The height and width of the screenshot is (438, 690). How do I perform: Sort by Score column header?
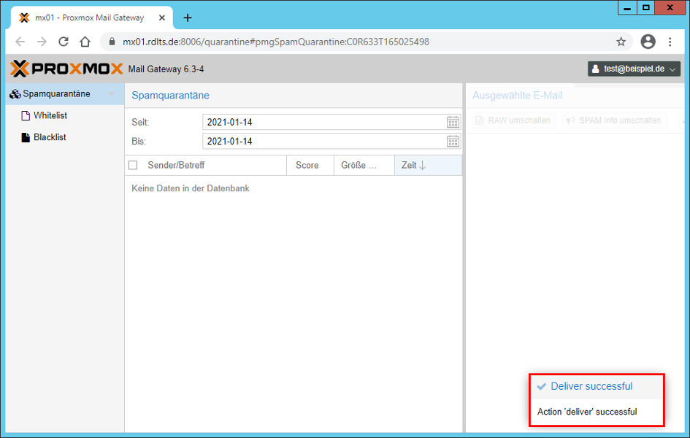tap(307, 166)
